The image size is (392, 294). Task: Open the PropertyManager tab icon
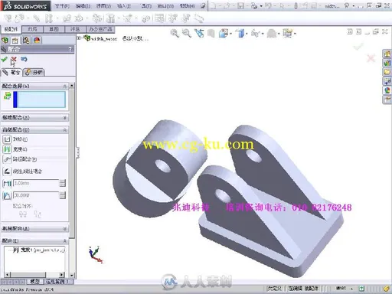[x=15, y=40]
